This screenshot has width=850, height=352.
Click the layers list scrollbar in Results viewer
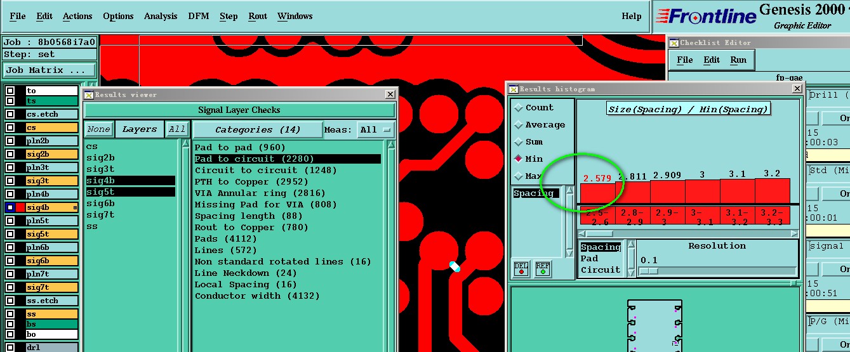point(186,246)
